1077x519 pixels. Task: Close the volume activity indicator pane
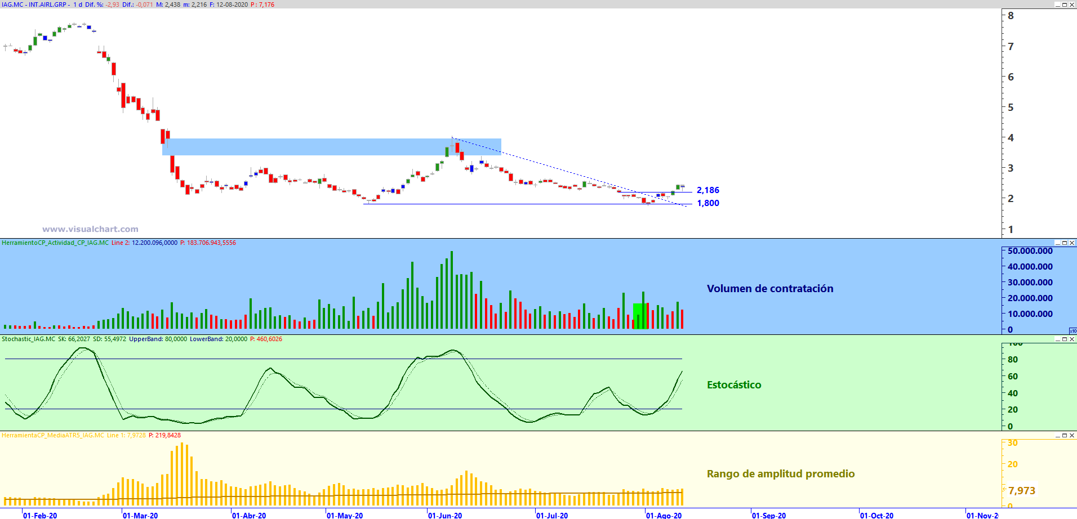click(x=1072, y=243)
